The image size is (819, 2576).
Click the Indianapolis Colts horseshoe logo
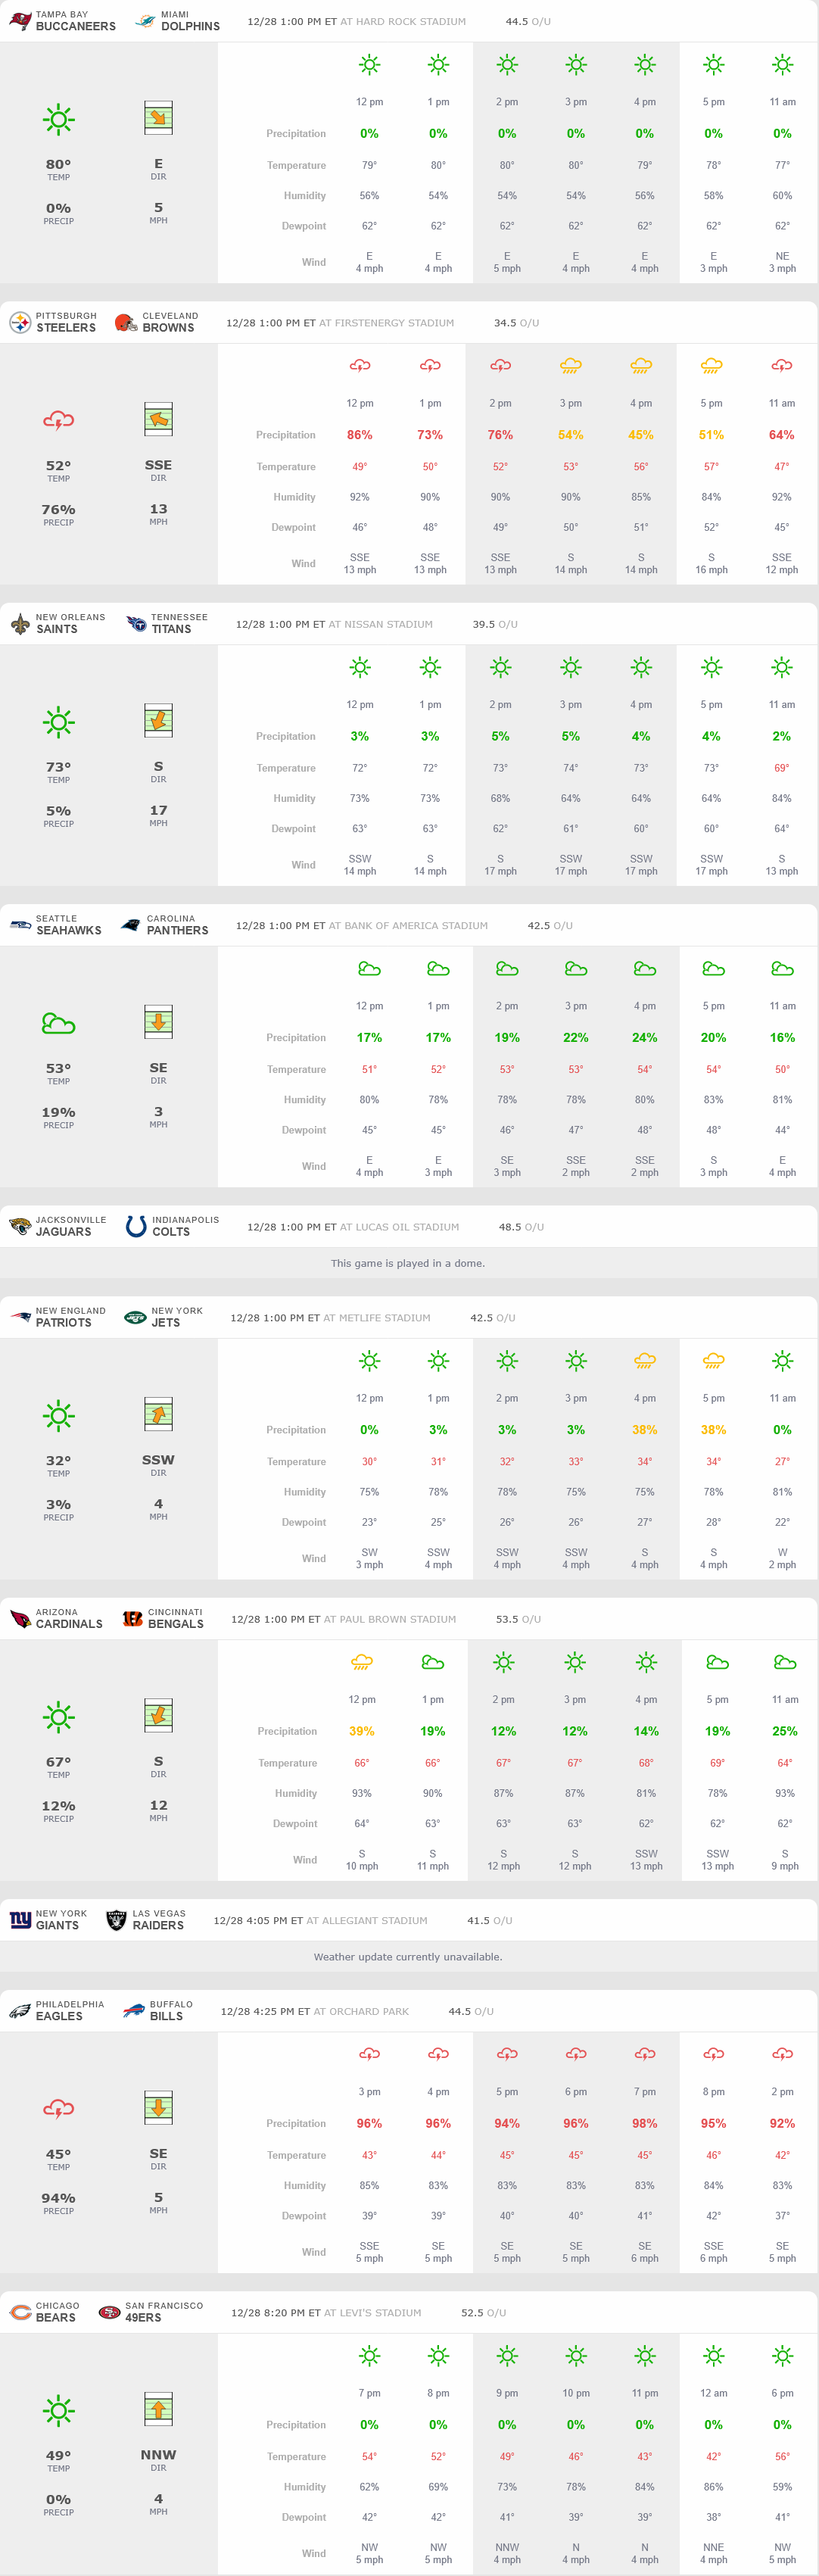(x=136, y=1226)
